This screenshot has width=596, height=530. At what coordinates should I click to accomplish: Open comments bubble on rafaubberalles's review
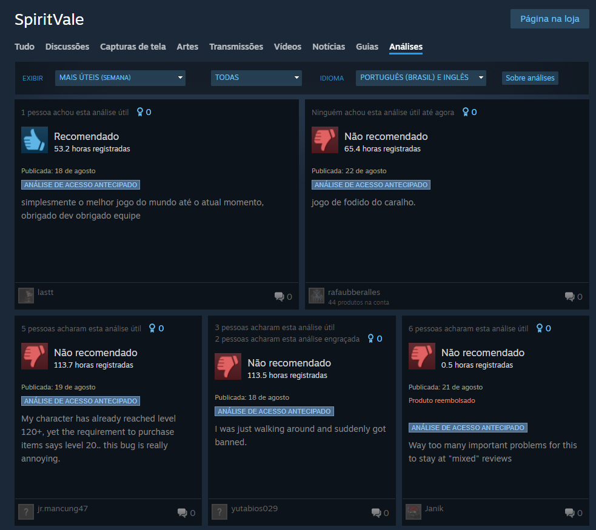(x=570, y=297)
